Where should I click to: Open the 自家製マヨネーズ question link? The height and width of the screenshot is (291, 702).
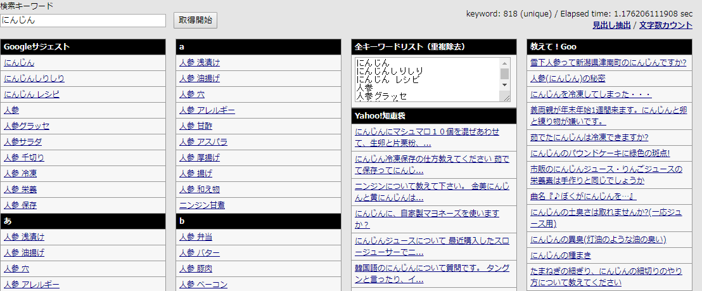click(x=426, y=219)
